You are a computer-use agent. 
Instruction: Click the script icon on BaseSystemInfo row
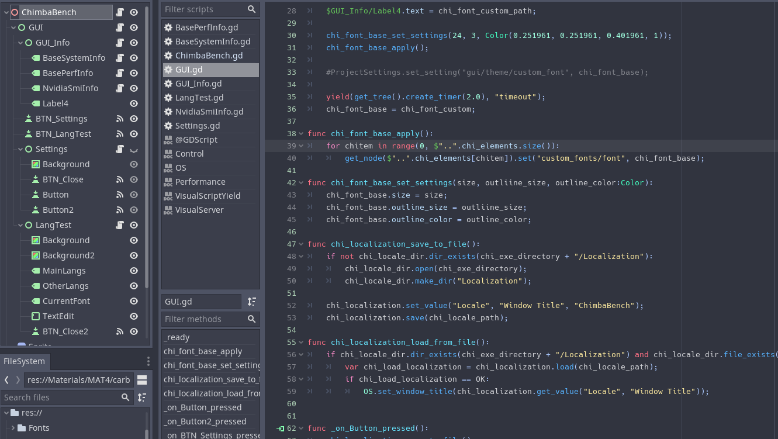[120, 58]
